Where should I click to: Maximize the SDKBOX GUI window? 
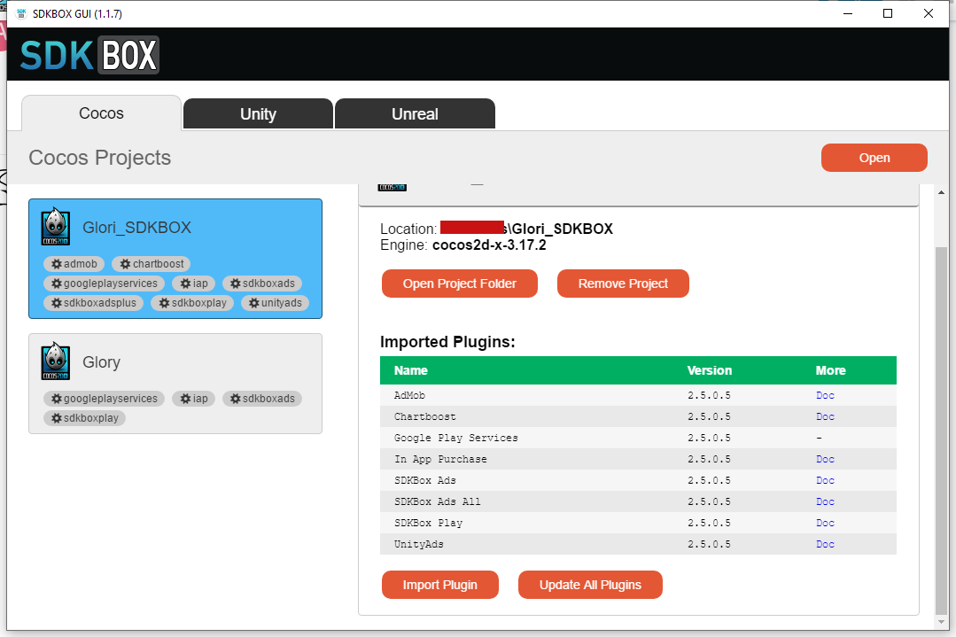coord(888,13)
